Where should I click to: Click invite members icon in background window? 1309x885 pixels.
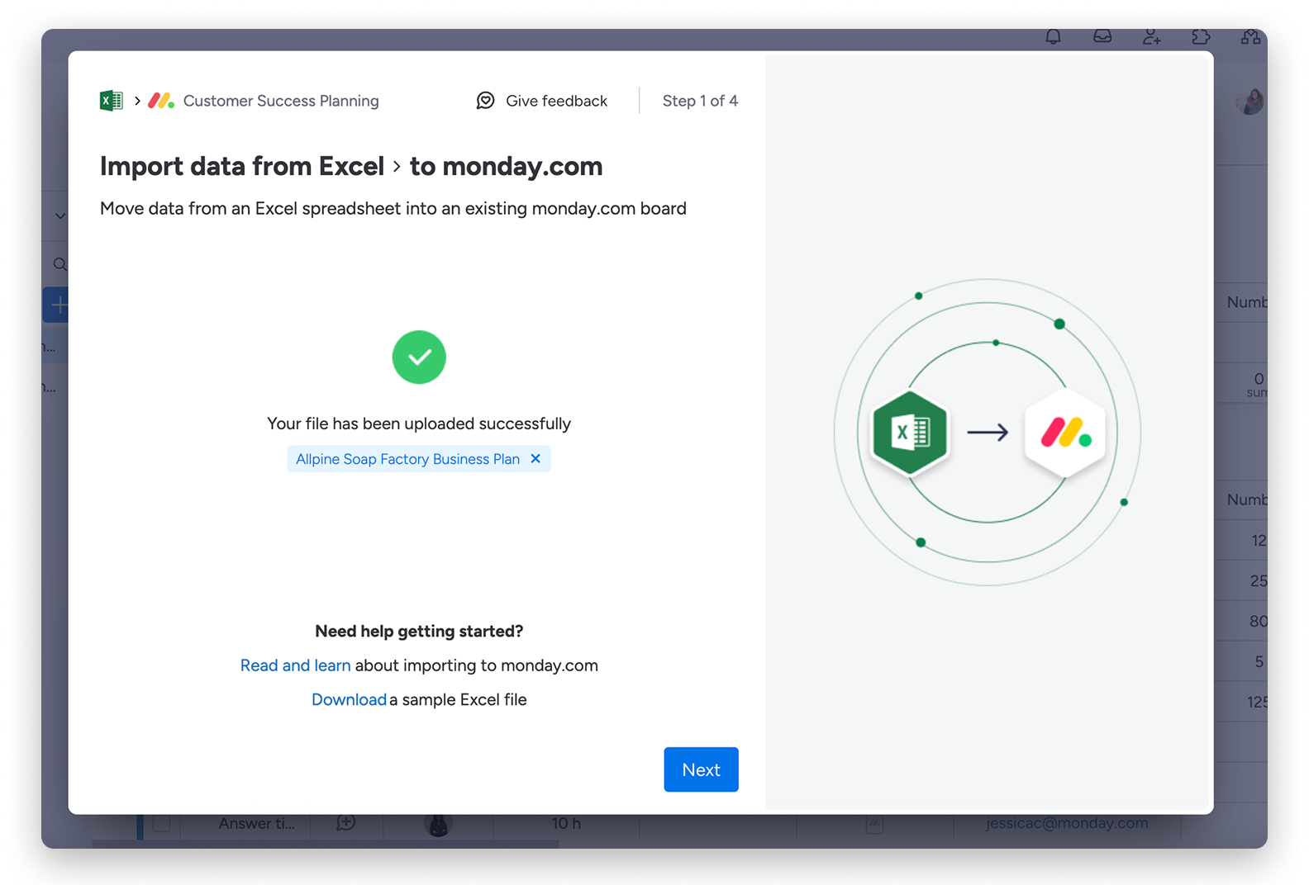click(1151, 36)
